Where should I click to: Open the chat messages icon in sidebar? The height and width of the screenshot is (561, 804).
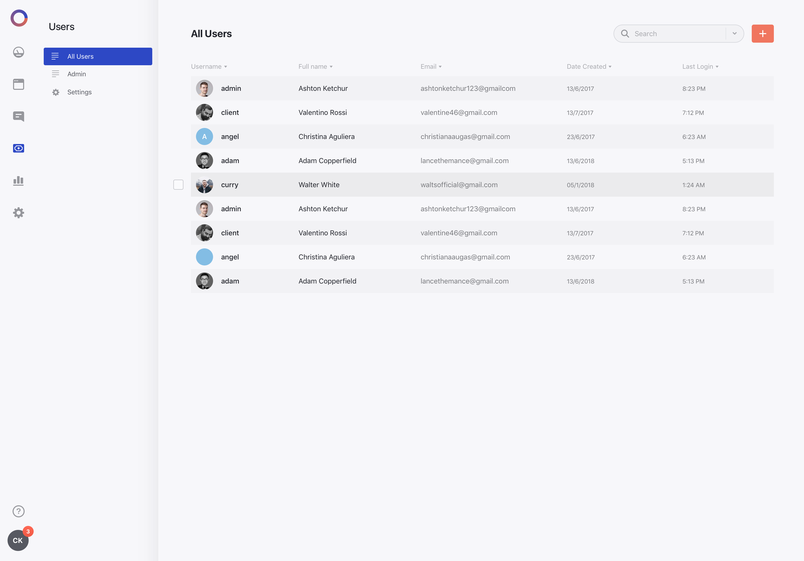click(x=18, y=116)
